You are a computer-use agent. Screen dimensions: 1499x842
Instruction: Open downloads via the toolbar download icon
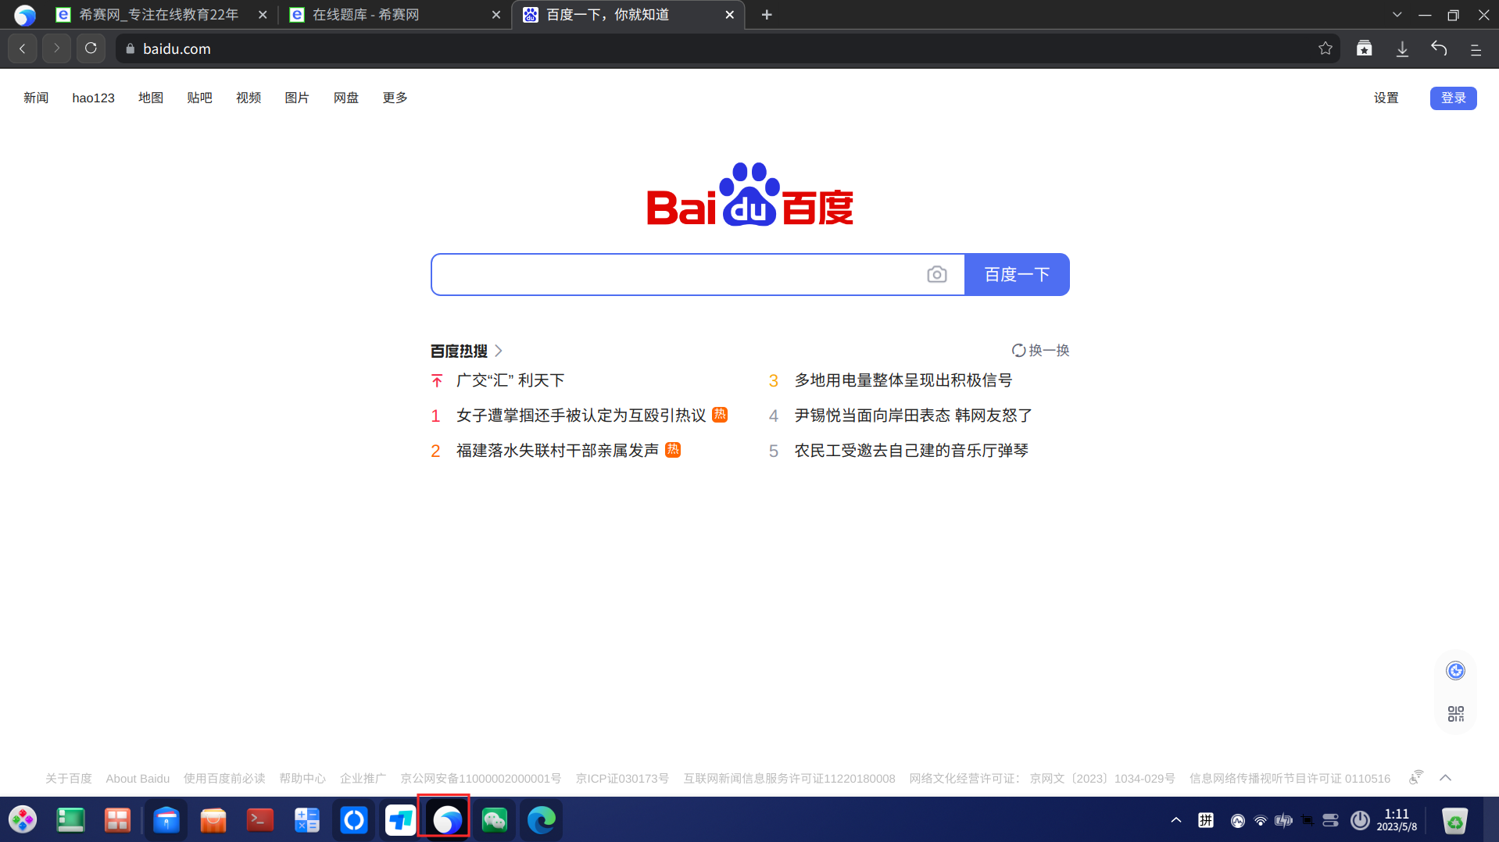coord(1401,48)
